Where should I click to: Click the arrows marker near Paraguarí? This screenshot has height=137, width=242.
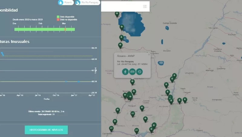tap(132, 114)
